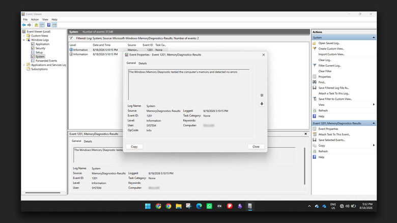Close the Event 1201 preview pane
This screenshot has height=223, width=397.
click(x=305, y=134)
